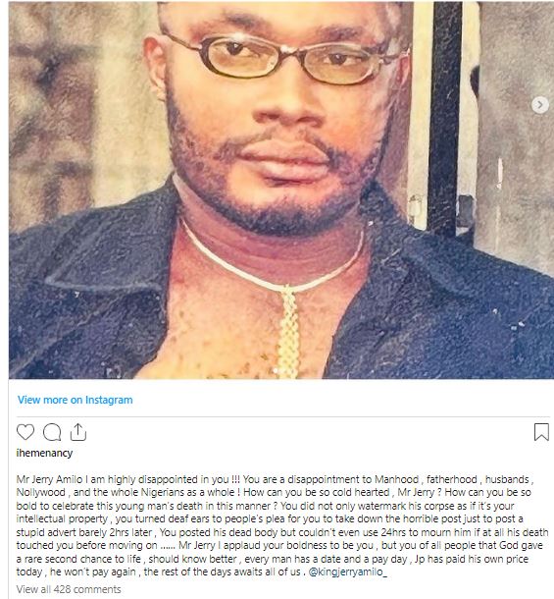Advance the image carousel with the right chevron
The height and width of the screenshot is (599, 554).
539,104
